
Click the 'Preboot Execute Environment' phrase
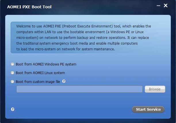[x=87, y=26]
